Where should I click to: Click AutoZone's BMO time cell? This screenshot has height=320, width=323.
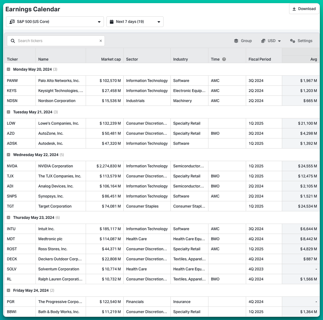227,133
